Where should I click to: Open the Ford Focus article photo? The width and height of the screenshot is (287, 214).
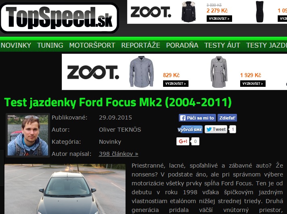(x=65, y=189)
